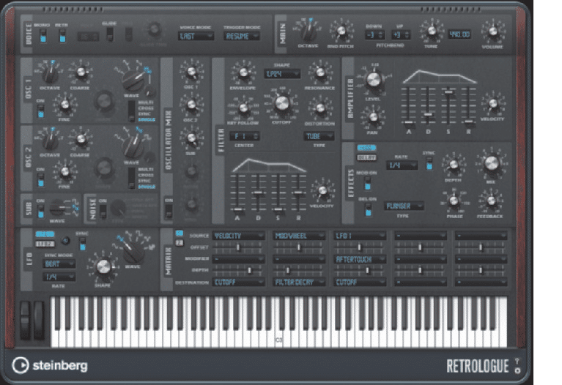Click the Pitchbend Down value stepper
This screenshot has height=385, width=562.
pos(374,35)
